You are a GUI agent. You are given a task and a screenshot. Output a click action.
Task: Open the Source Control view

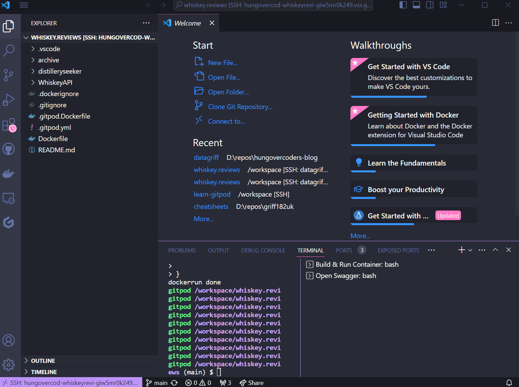coord(9,75)
